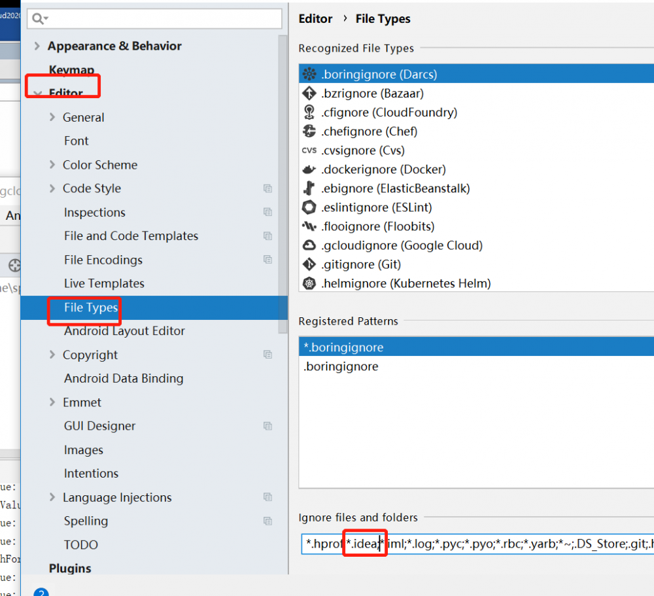Image resolution: width=654 pixels, height=596 pixels.
Task: Expand the Code Style subsection
Action: point(52,188)
